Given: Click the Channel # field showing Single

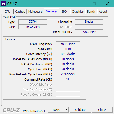Looking at the screenshot, I should pos(89,22).
